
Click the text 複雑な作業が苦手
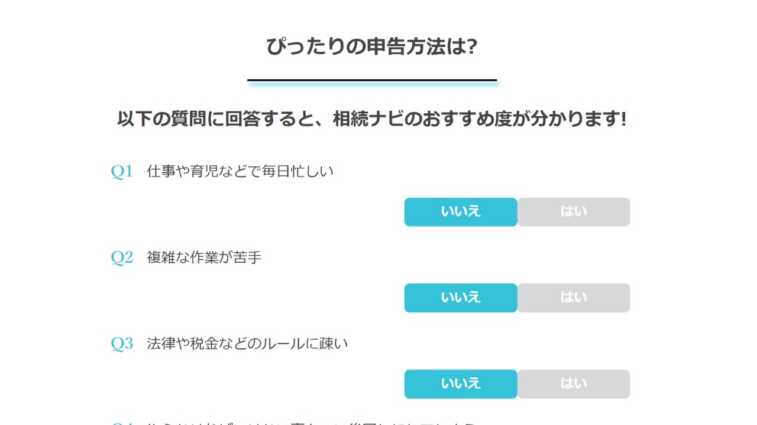(x=204, y=258)
